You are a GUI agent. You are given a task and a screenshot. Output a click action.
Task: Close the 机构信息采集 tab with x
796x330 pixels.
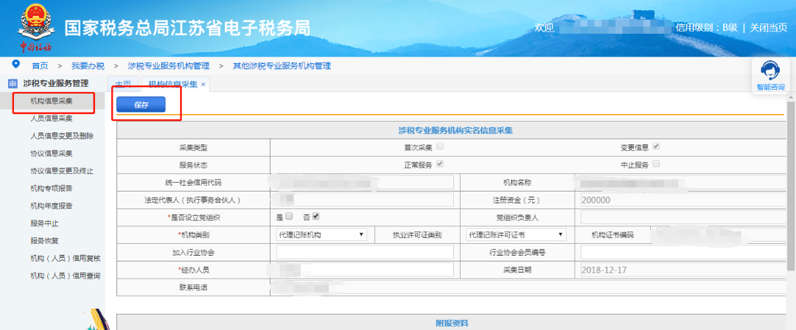pos(203,85)
